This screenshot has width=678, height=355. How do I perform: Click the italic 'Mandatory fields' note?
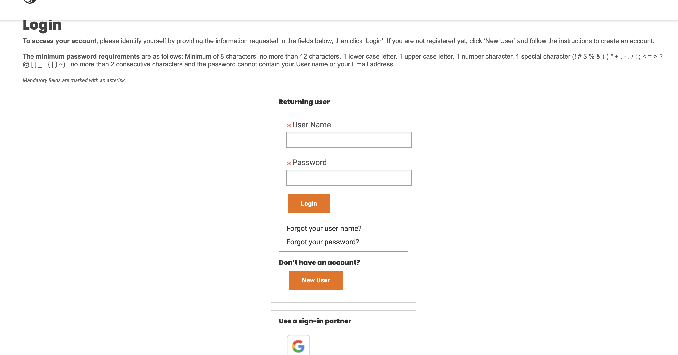click(x=74, y=80)
